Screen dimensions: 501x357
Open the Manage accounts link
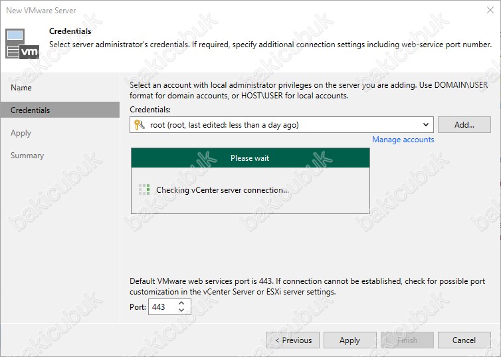point(403,140)
